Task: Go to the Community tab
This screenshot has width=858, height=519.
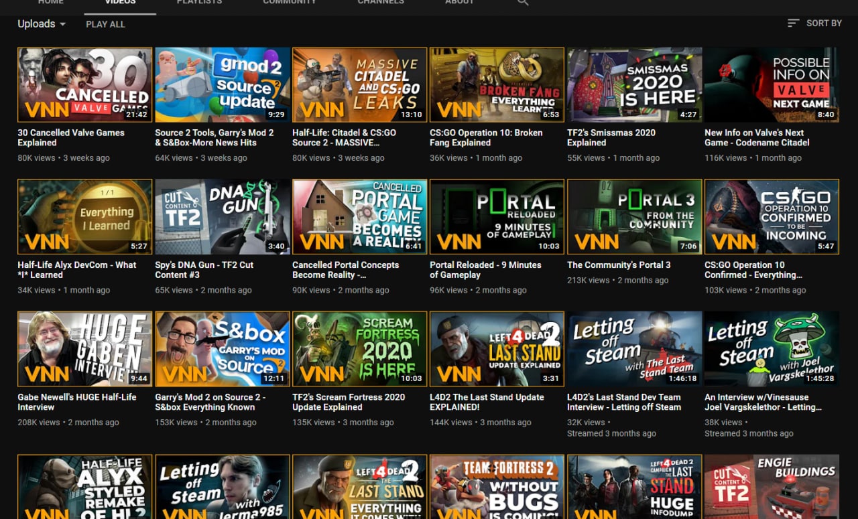Action: [290, 3]
